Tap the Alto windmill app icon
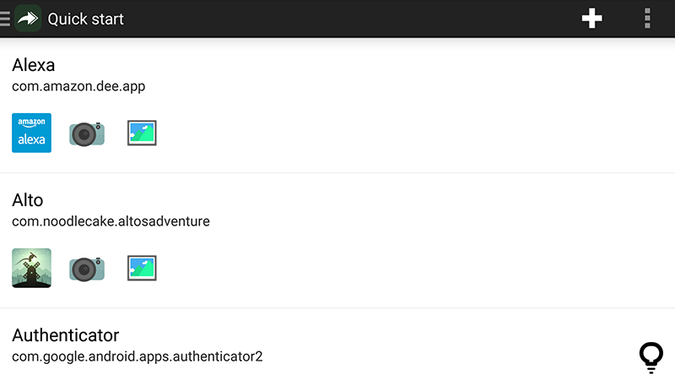Image resolution: width=675 pixels, height=380 pixels. click(31, 268)
